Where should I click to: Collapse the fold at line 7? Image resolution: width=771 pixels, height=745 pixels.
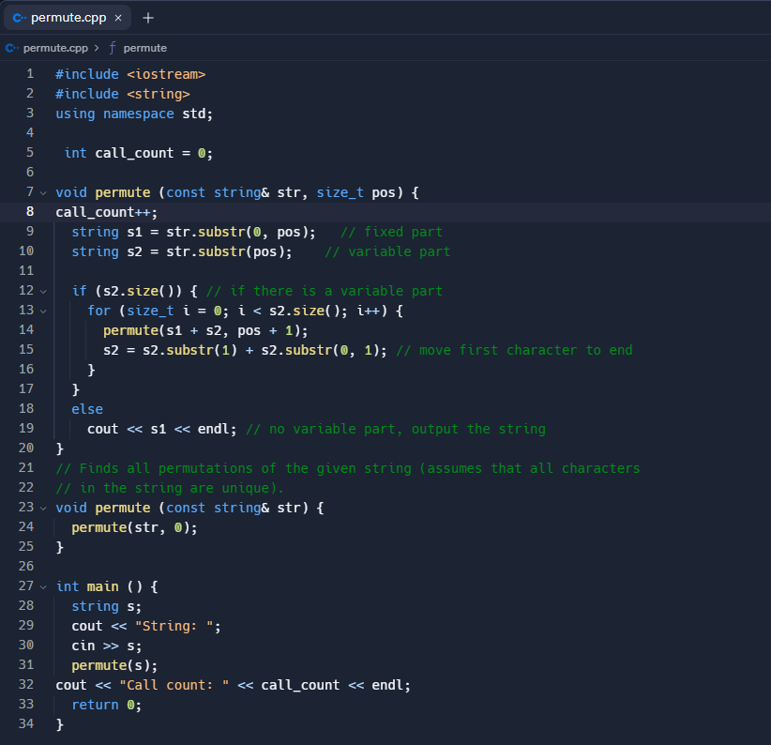tap(43, 192)
